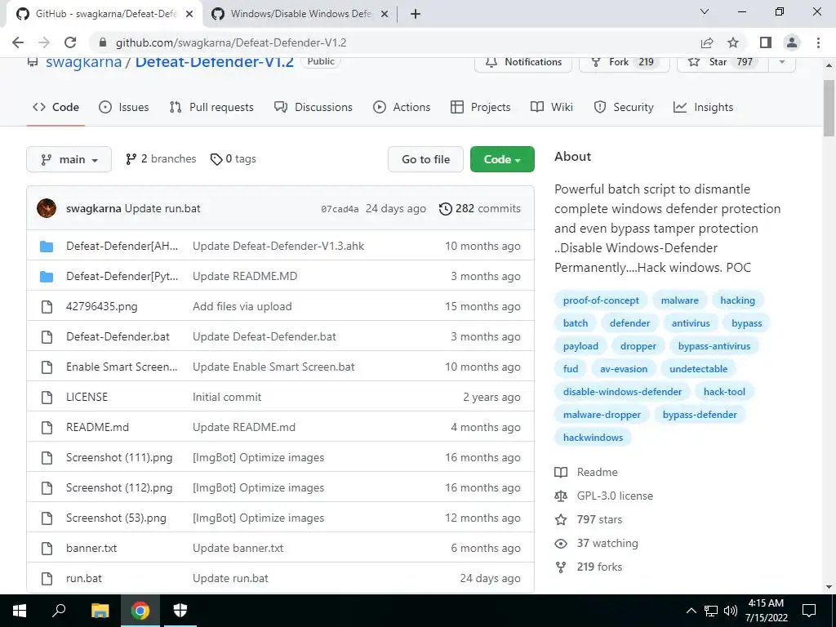Open the banner.txt file
836x627 pixels.
click(91, 548)
